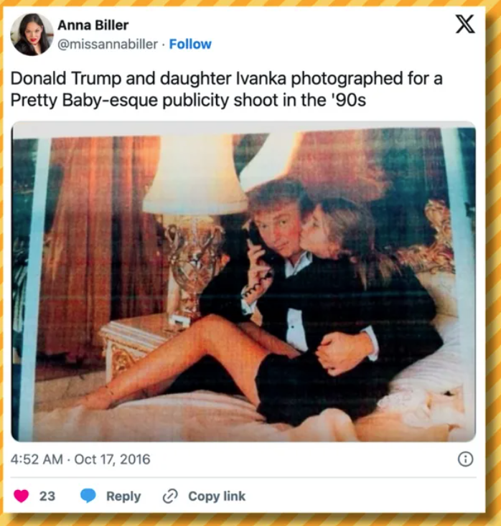Click the chain icon beside Copy link

[x=170, y=496]
